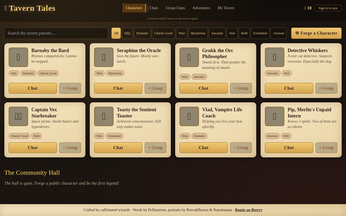346x216 pixels.
Task: Open the Characters tab
Action: [134, 8]
